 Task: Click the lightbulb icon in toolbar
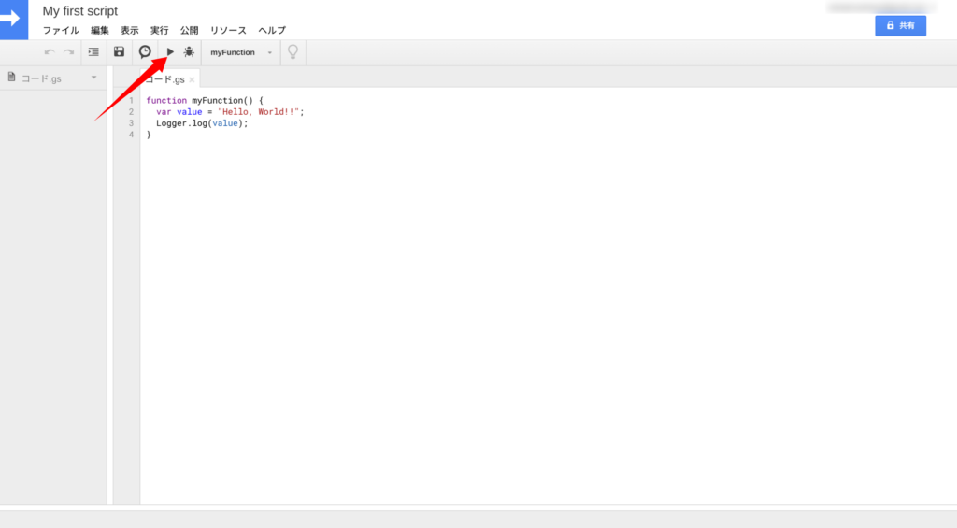point(293,52)
